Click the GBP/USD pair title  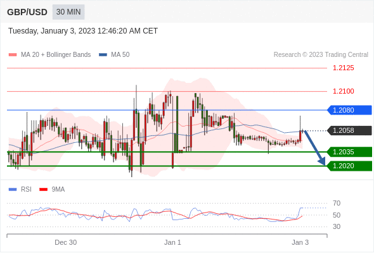click(27, 12)
